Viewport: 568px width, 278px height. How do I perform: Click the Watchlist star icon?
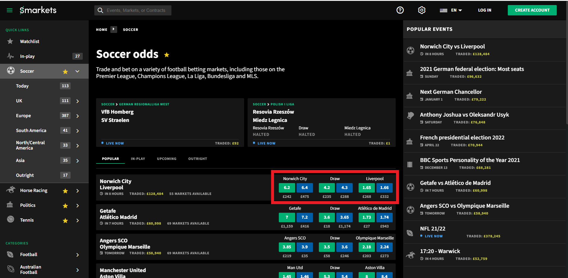10,41
